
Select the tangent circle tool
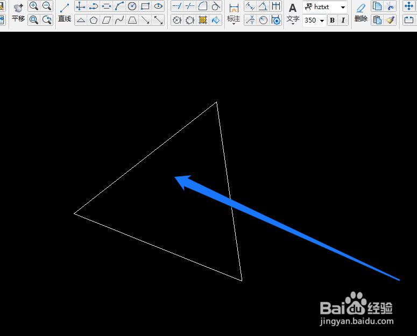click(x=216, y=6)
